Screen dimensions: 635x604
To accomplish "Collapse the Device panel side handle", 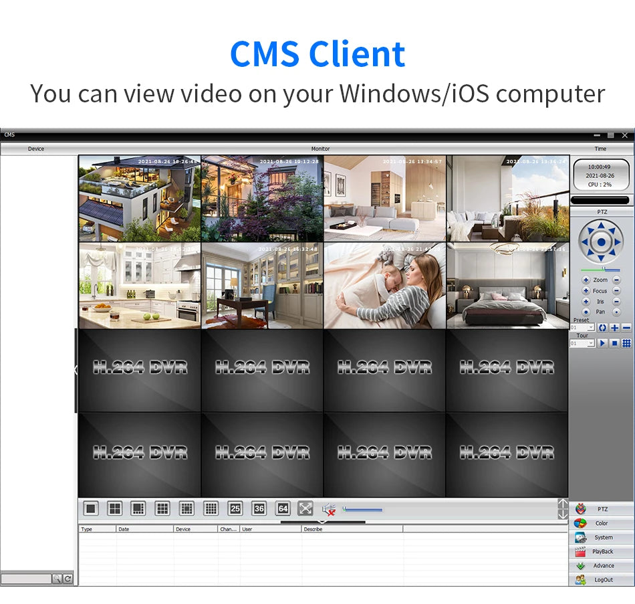I will click(x=76, y=370).
